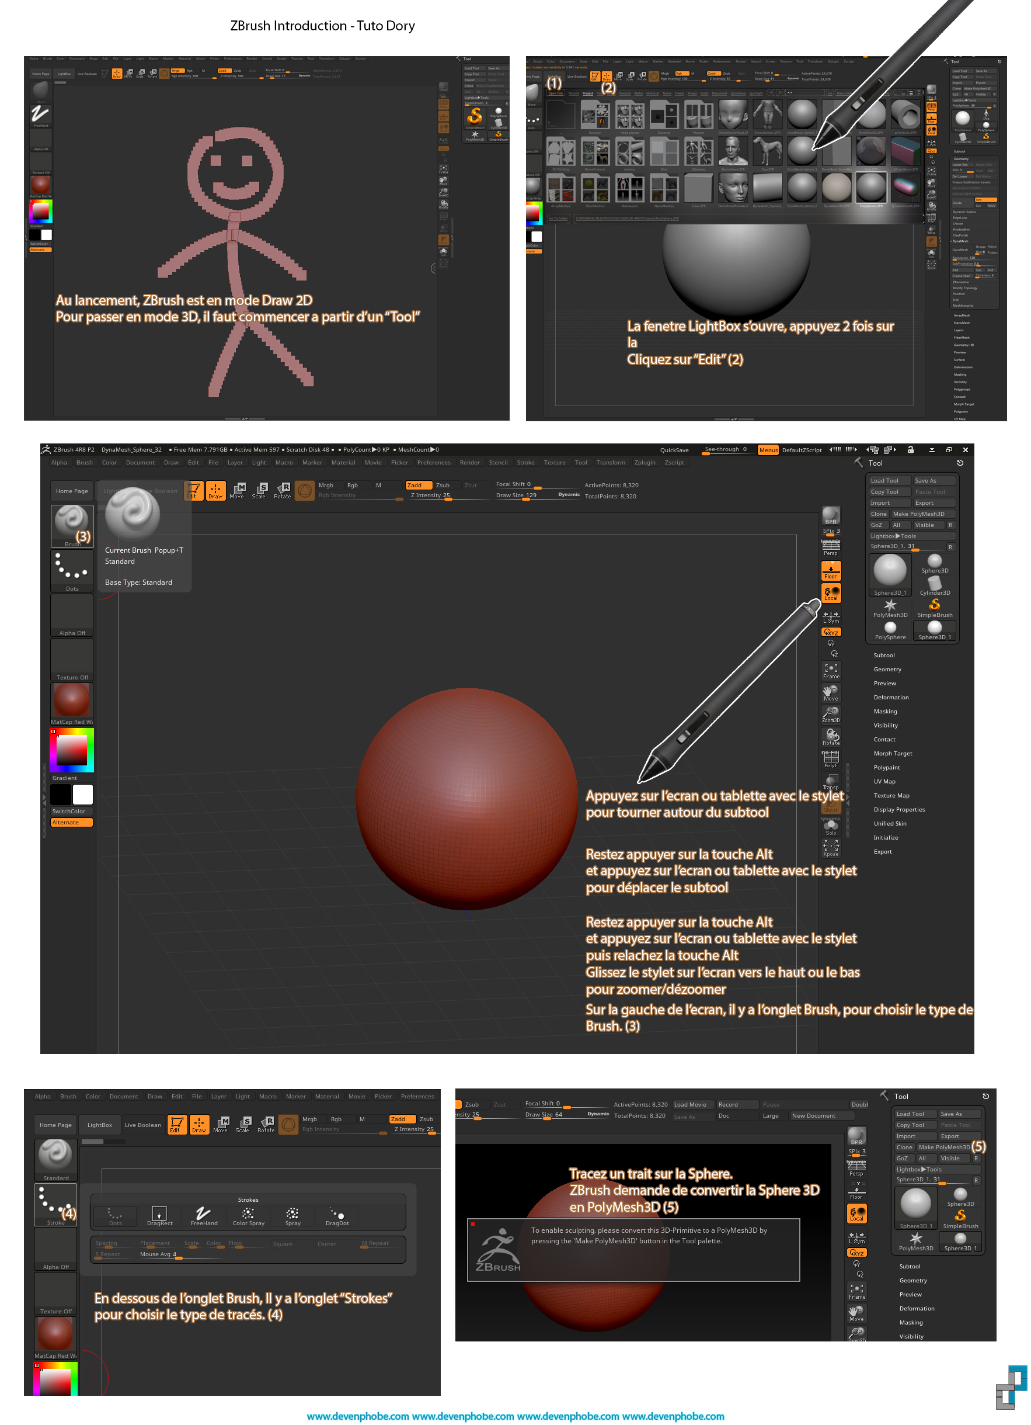Open the Transform menu
1031x1425 pixels.
pyautogui.click(x=610, y=462)
